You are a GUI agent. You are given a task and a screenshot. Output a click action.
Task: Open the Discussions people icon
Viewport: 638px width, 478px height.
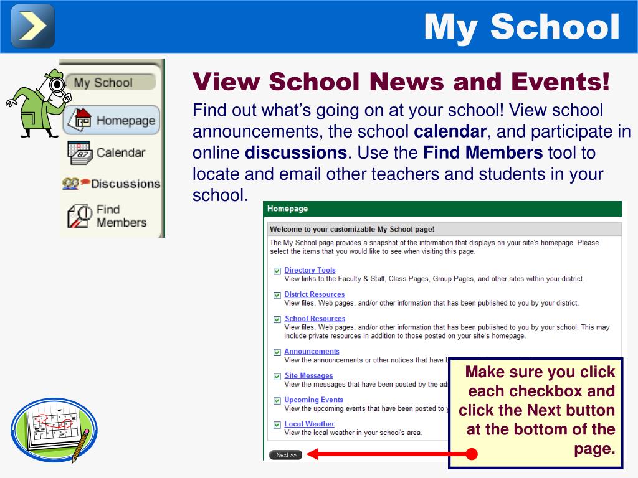[75, 184]
